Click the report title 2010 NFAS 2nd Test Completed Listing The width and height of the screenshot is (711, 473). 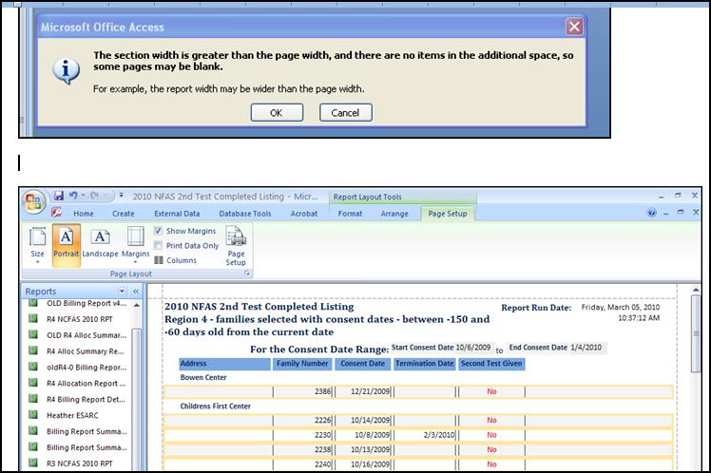(x=259, y=307)
